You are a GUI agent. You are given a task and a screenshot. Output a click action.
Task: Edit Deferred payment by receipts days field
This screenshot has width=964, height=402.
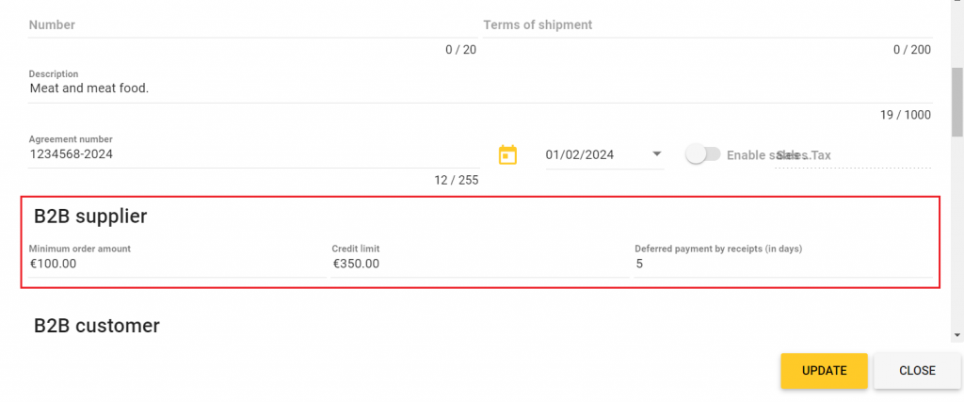tap(781, 265)
